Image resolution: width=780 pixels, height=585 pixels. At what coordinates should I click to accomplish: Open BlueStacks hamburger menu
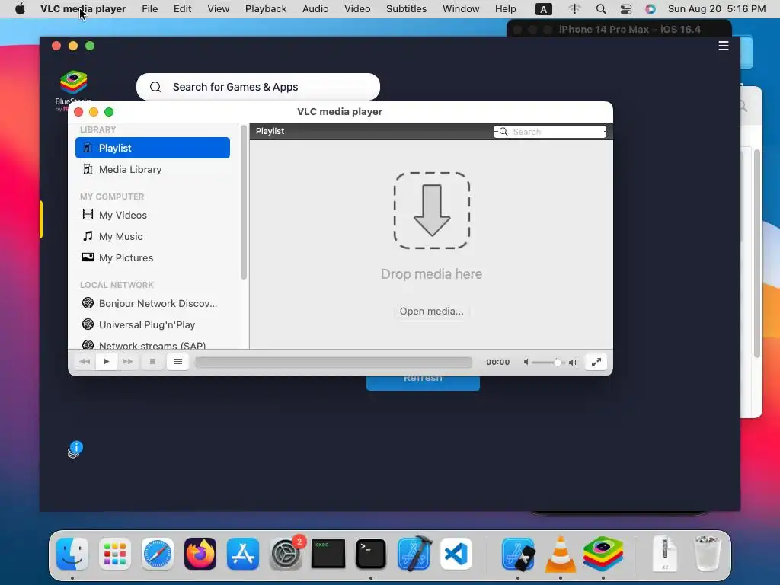tap(724, 46)
